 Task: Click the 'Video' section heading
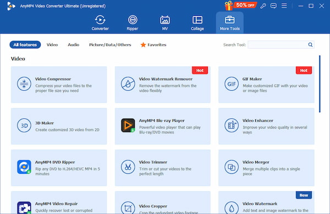(x=18, y=59)
